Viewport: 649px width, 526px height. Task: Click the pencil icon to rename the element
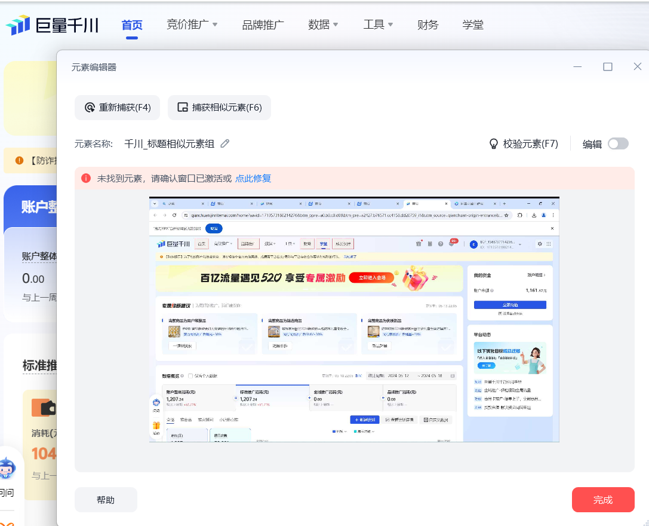225,143
